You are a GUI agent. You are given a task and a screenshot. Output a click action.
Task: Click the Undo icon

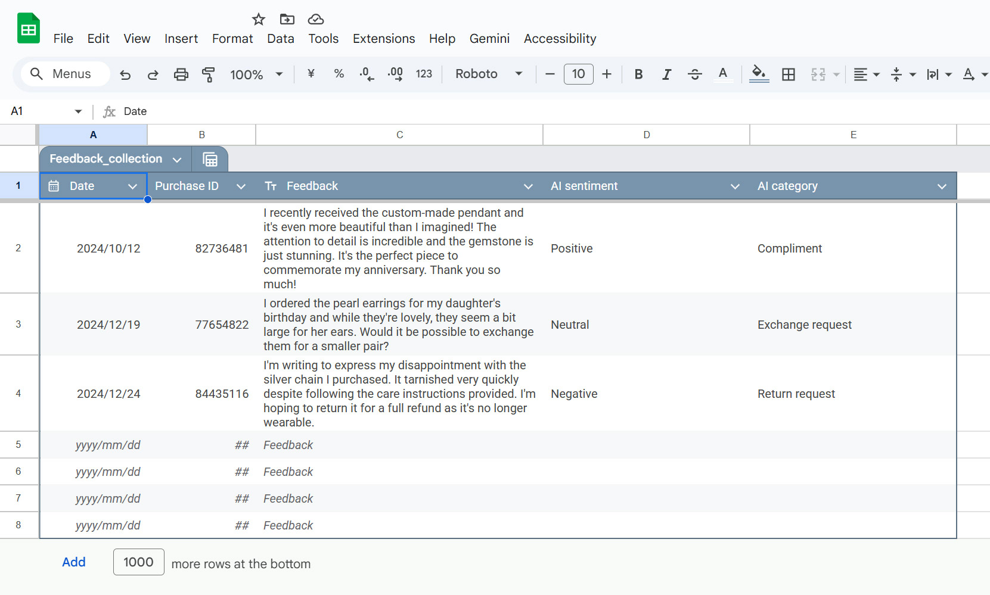[125, 74]
